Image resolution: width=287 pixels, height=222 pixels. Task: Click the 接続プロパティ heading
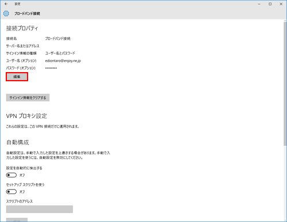[x=22, y=29]
